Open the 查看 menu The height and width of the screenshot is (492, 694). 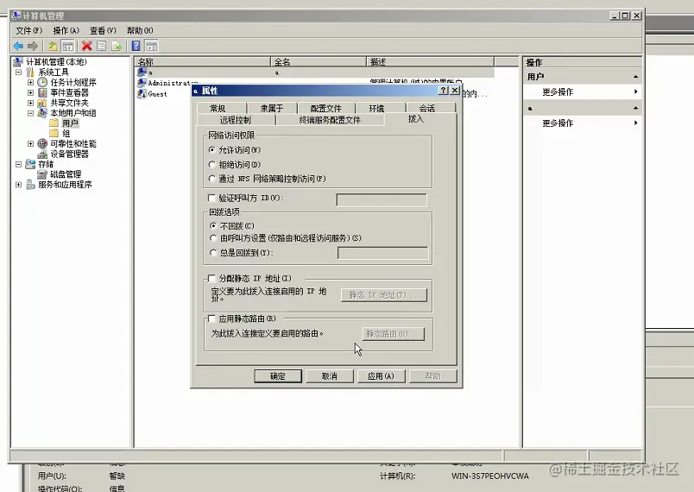click(x=103, y=30)
